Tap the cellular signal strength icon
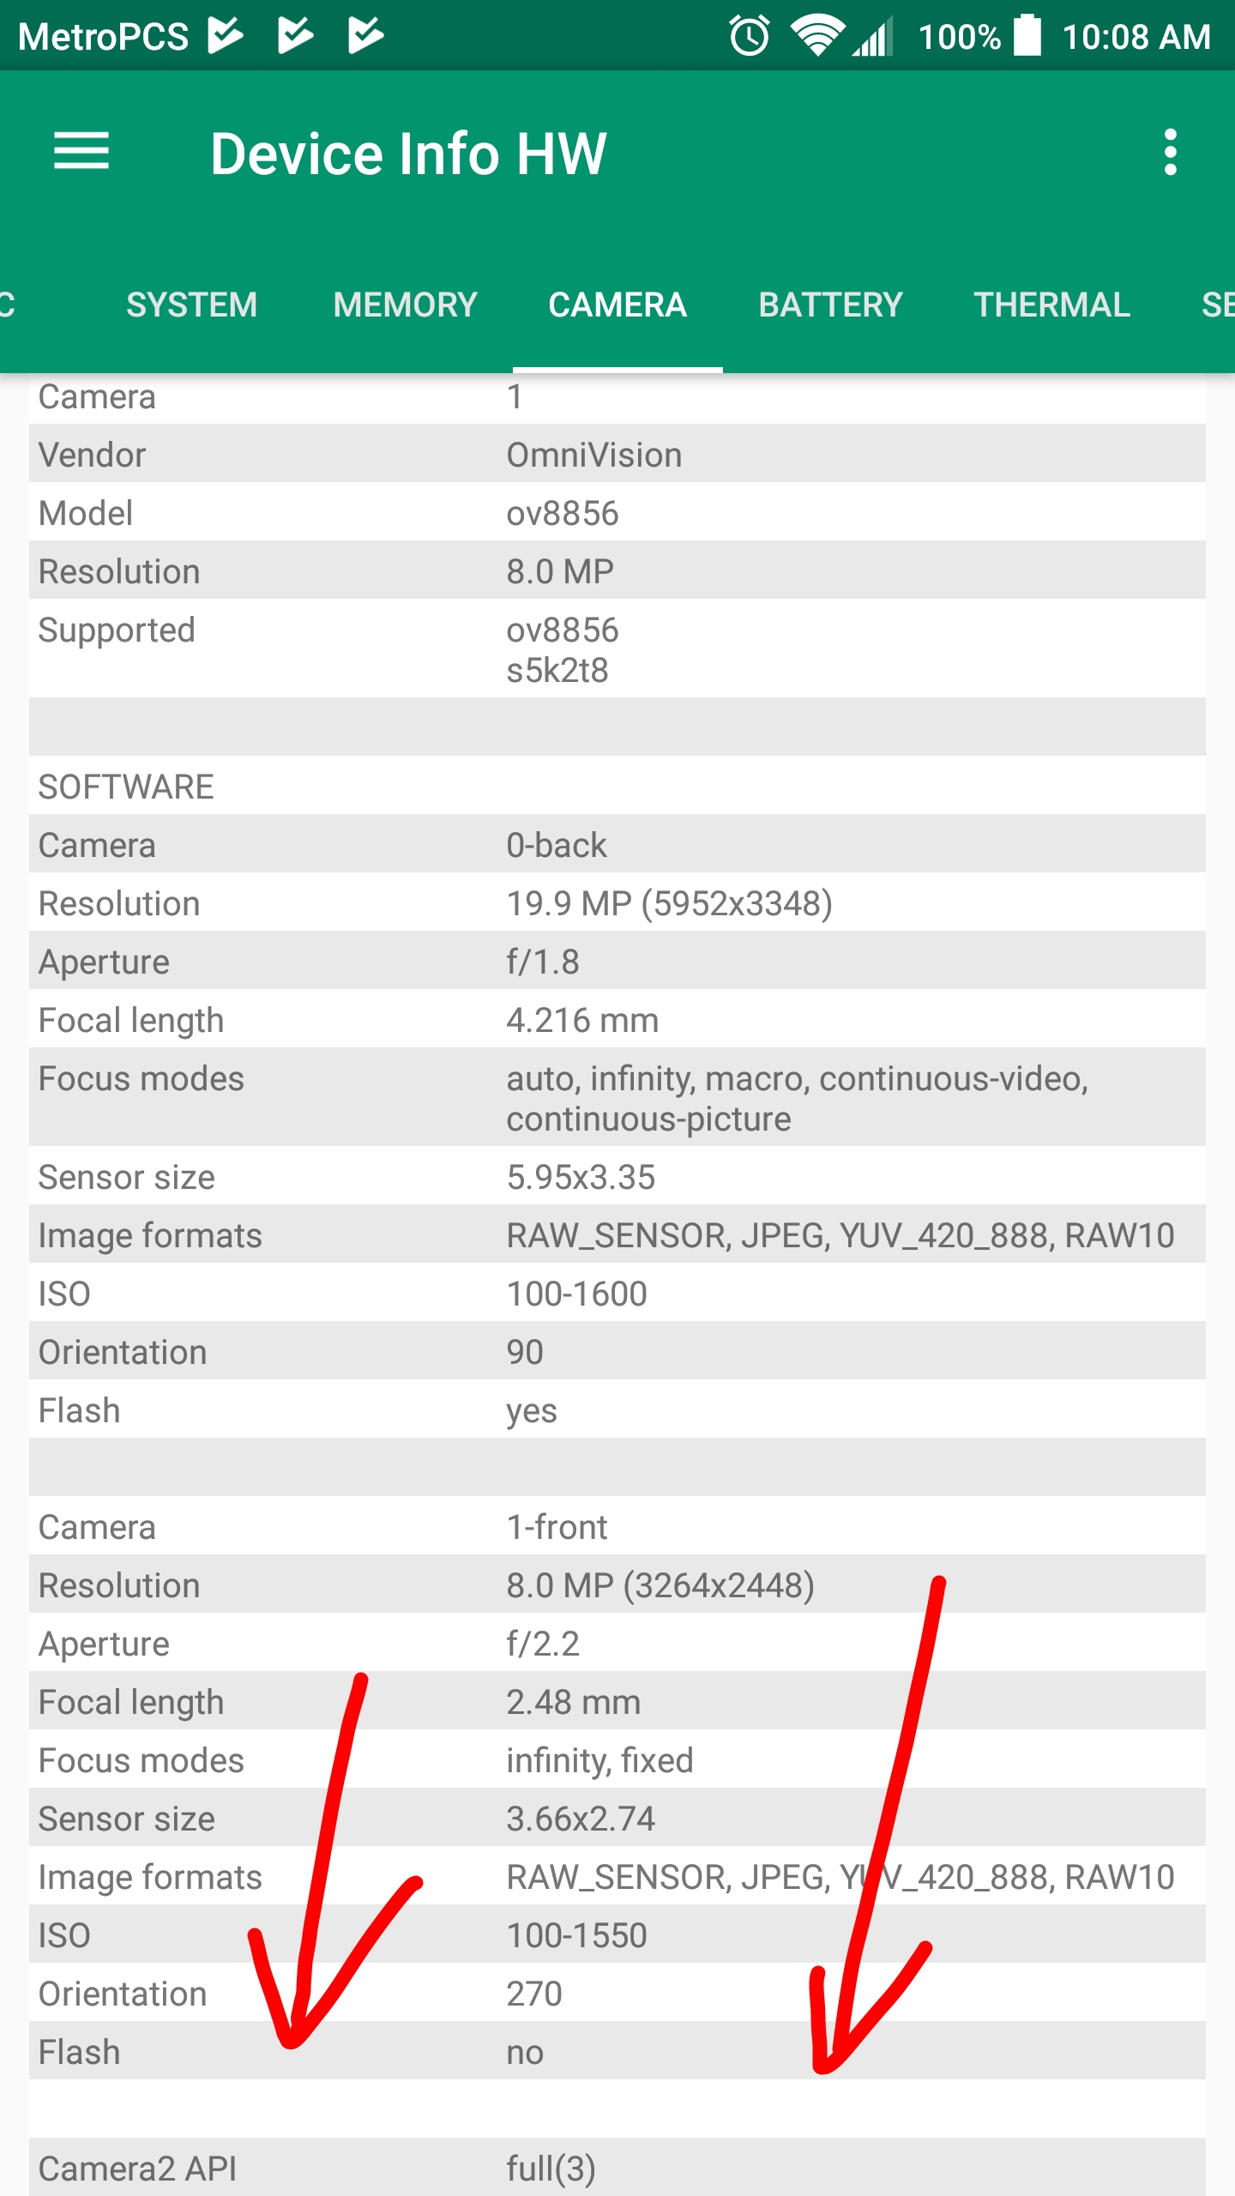 coord(872,37)
